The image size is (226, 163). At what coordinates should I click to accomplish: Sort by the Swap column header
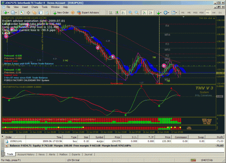coord(196,137)
